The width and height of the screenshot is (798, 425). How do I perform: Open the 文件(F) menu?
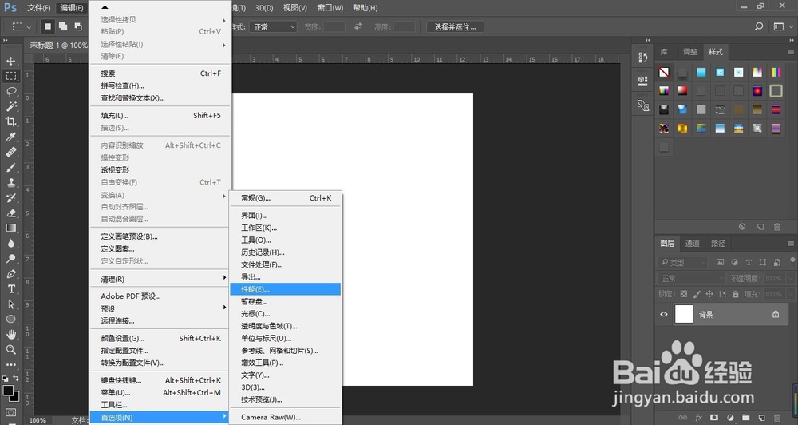click(38, 8)
